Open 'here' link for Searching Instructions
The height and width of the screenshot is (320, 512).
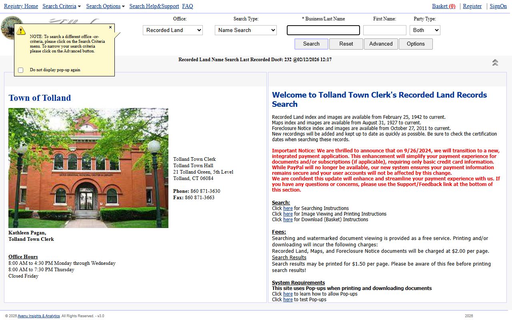(288, 208)
